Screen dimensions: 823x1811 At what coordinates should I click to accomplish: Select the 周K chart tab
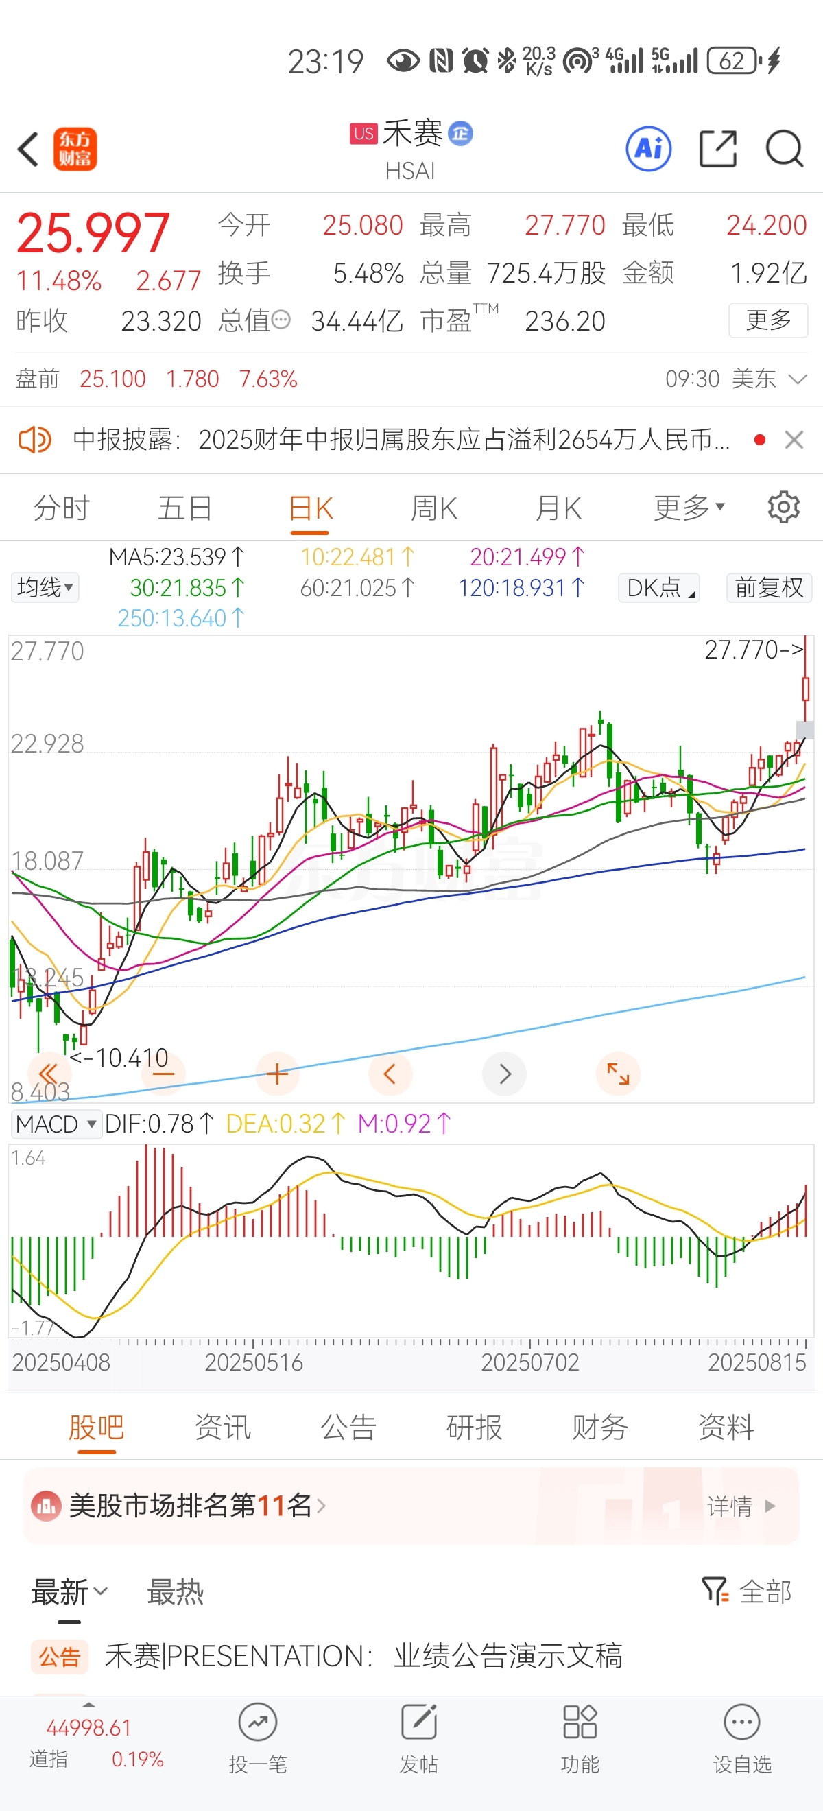click(434, 508)
